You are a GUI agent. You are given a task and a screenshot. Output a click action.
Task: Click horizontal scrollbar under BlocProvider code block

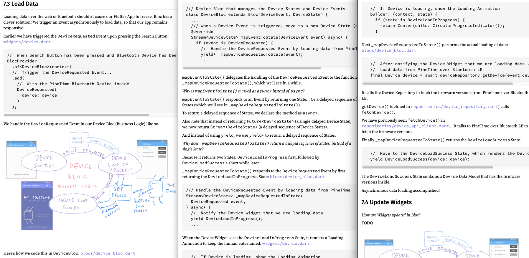point(77,115)
